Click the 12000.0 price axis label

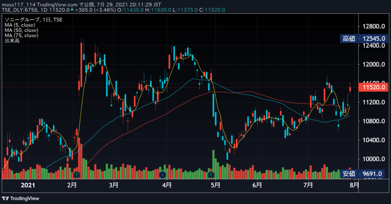[373, 64]
